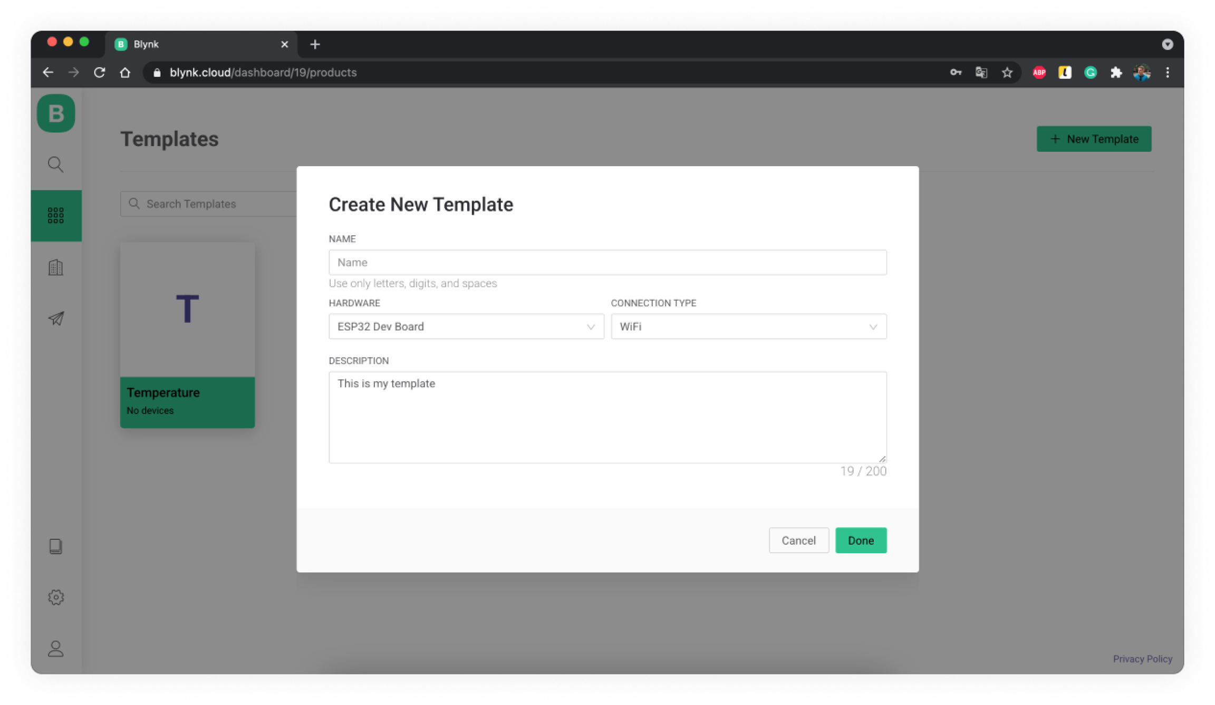
Task: Open the documentation book icon in the sidebar
Action: coord(56,546)
